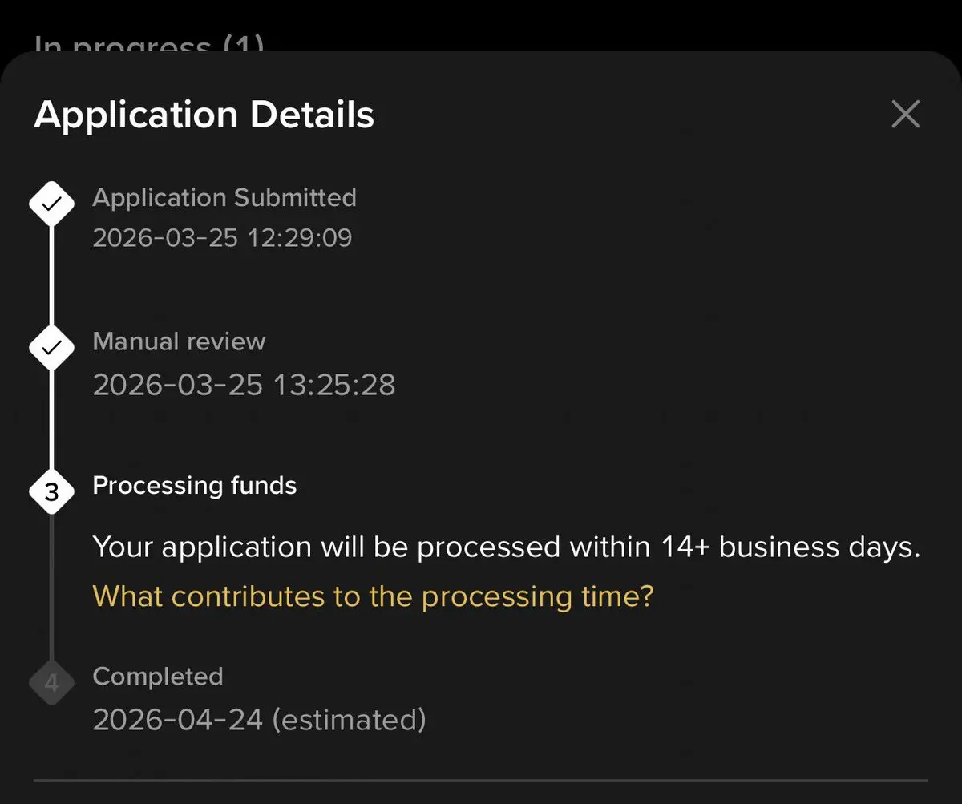Click the estimated completion date 2026-04-24

point(258,719)
